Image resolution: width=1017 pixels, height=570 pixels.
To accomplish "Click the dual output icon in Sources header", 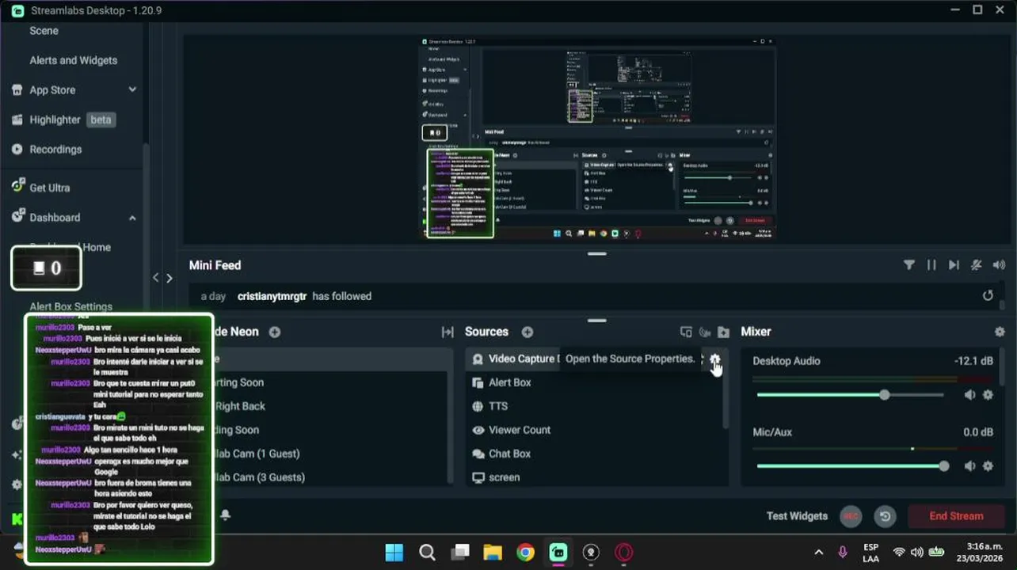I will (686, 332).
